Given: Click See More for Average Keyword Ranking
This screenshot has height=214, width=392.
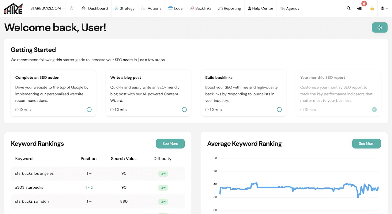Looking at the screenshot, I should (366, 144).
